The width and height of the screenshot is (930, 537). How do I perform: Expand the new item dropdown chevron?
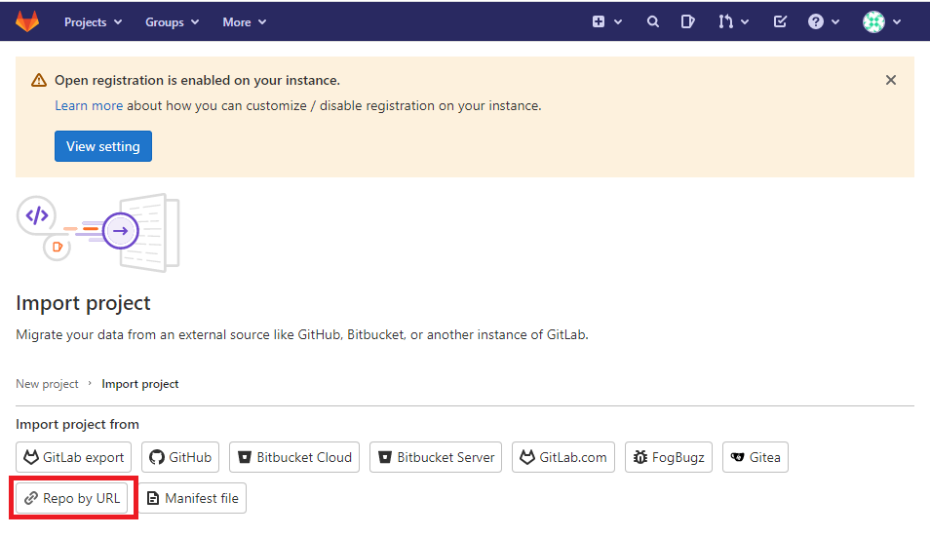[618, 22]
